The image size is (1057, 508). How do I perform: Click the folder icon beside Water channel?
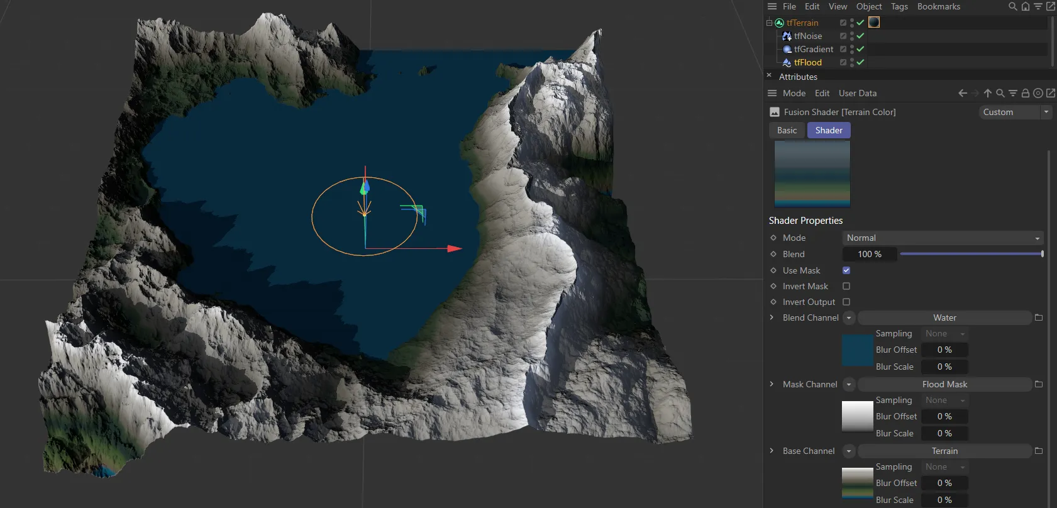(x=1038, y=318)
